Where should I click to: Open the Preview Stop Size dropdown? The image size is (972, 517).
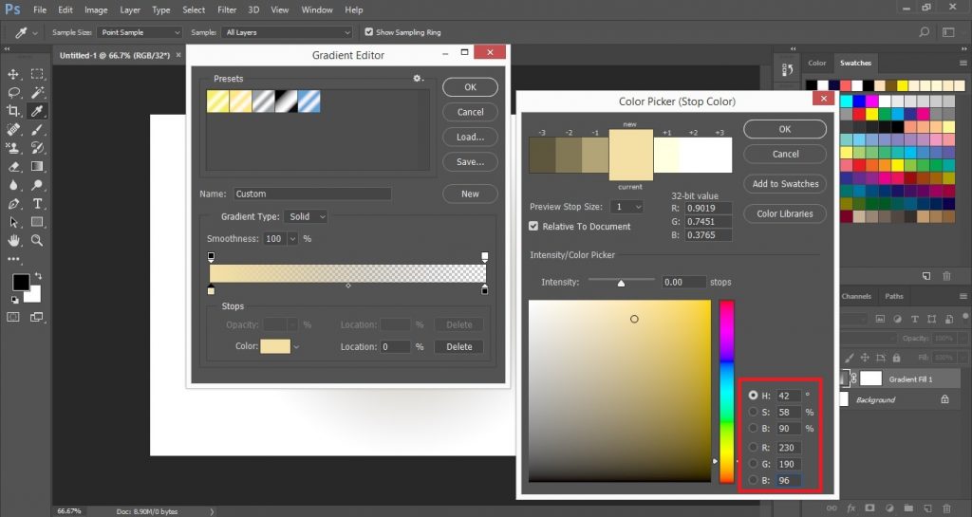[626, 207]
